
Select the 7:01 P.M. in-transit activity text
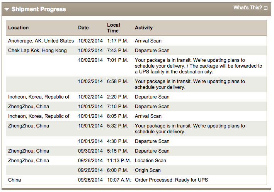click(x=198, y=66)
